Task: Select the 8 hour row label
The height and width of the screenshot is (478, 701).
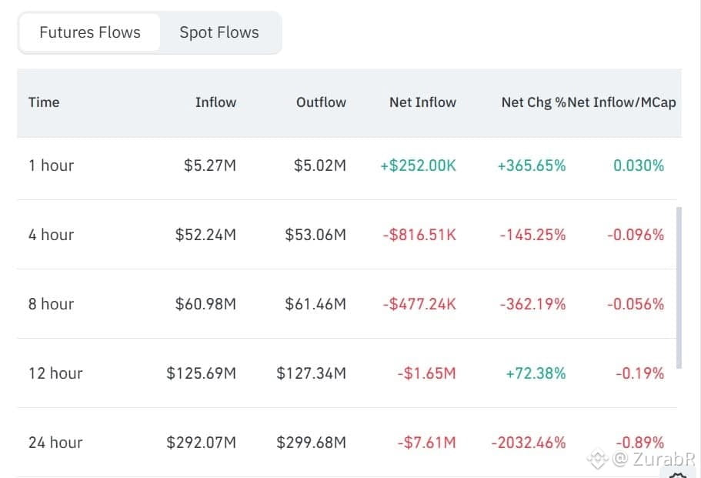Action: pos(51,304)
